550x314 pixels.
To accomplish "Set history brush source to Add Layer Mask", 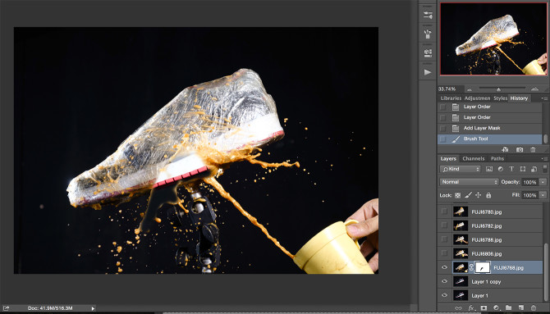I will click(x=443, y=128).
